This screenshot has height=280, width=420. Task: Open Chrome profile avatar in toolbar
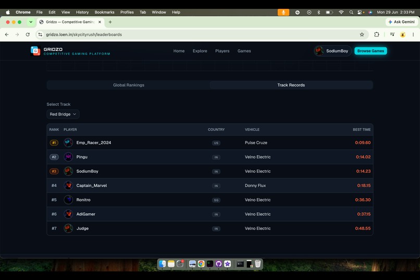click(403, 34)
